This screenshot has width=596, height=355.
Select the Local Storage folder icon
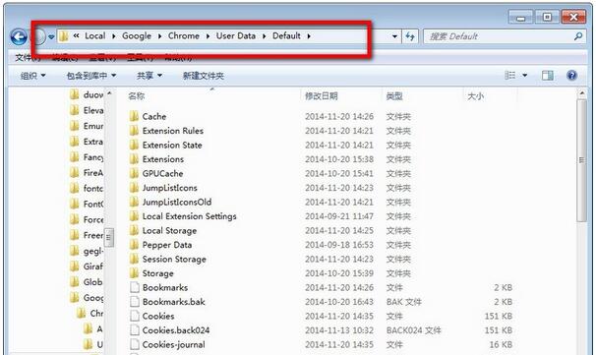click(134, 230)
